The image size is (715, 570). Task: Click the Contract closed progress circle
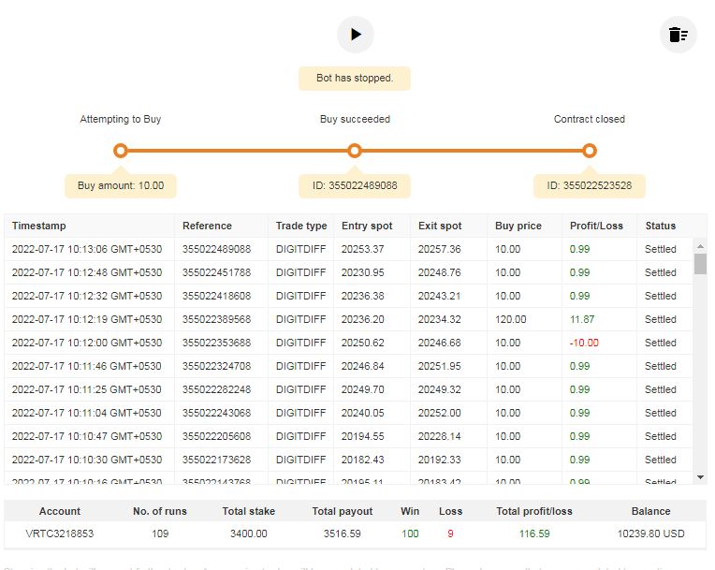click(589, 151)
